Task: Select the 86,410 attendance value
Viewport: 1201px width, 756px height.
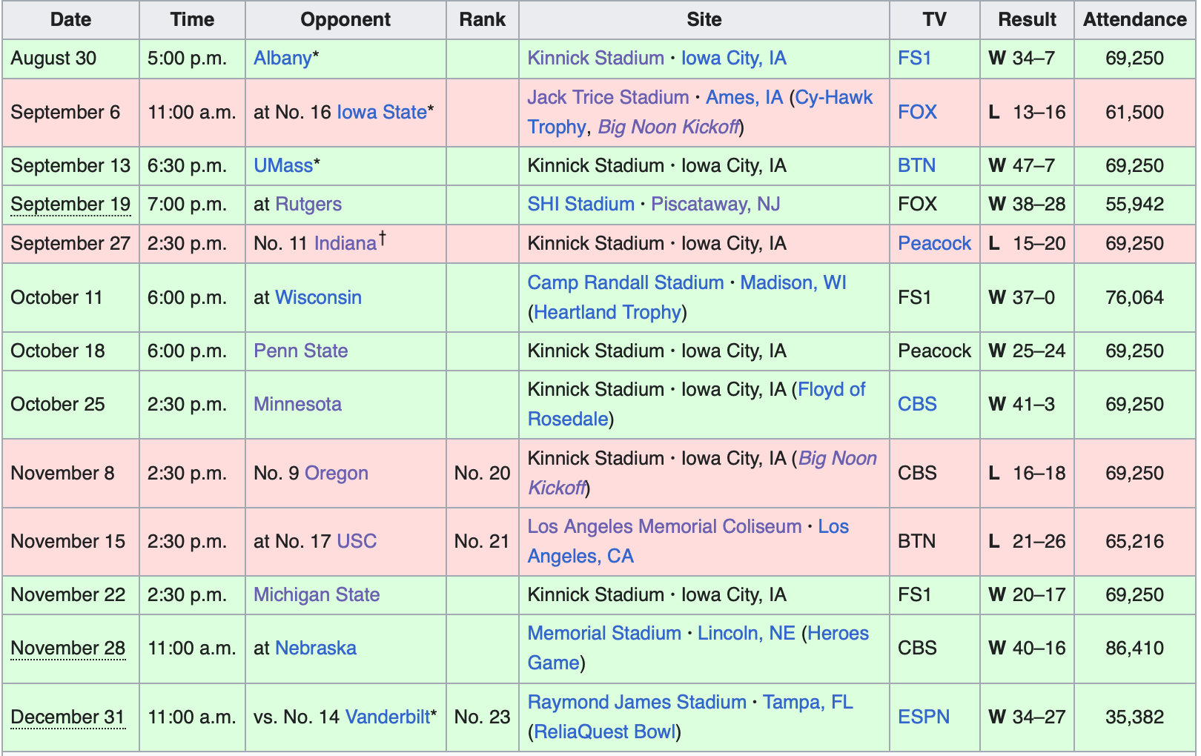Action: 1135,649
